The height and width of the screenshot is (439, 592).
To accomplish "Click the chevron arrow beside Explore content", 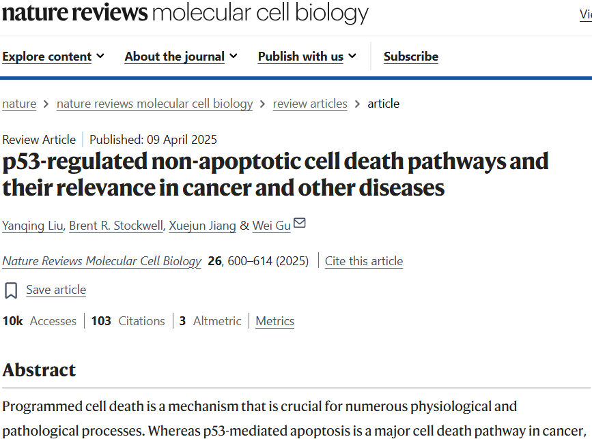I will (100, 56).
